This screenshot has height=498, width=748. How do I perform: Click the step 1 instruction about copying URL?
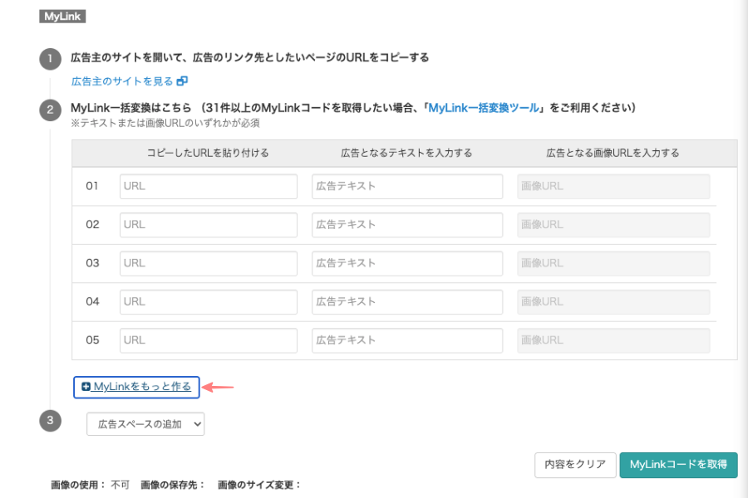point(250,57)
